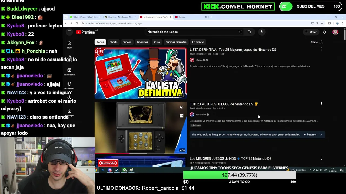This screenshot has height=194, width=346.
Task: Click the La Lista Definitiva thumbnail
Action: click(x=141, y=73)
